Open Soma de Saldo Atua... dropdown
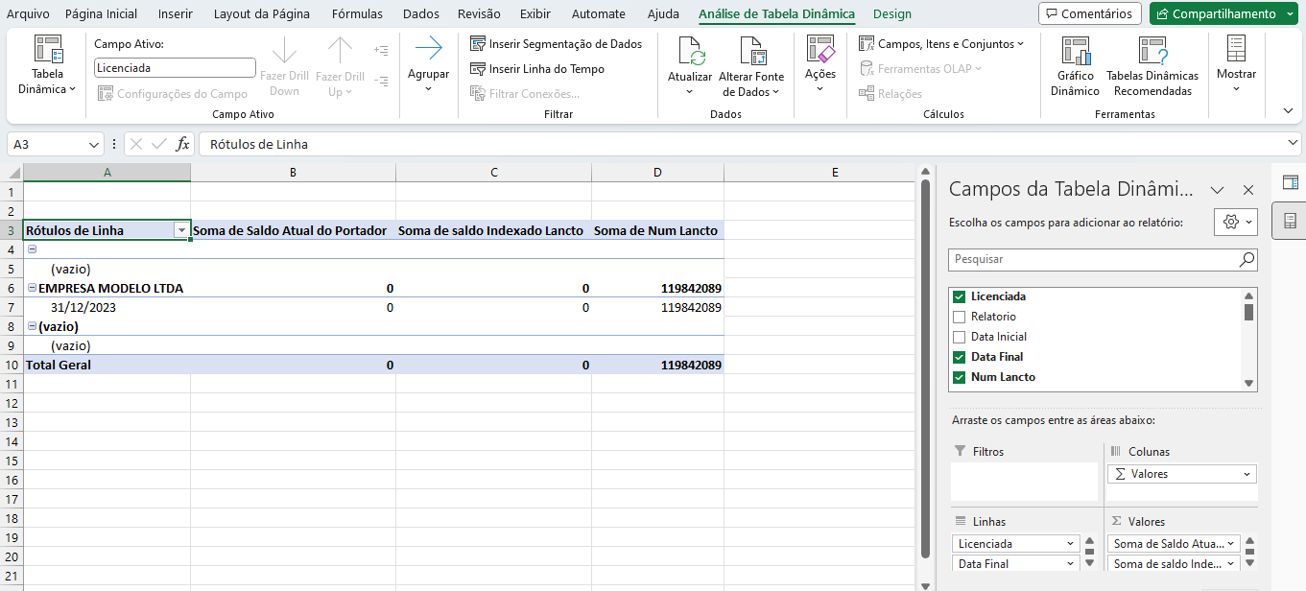The height and width of the screenshot is (591, 1306). (x=1231, y=544)
